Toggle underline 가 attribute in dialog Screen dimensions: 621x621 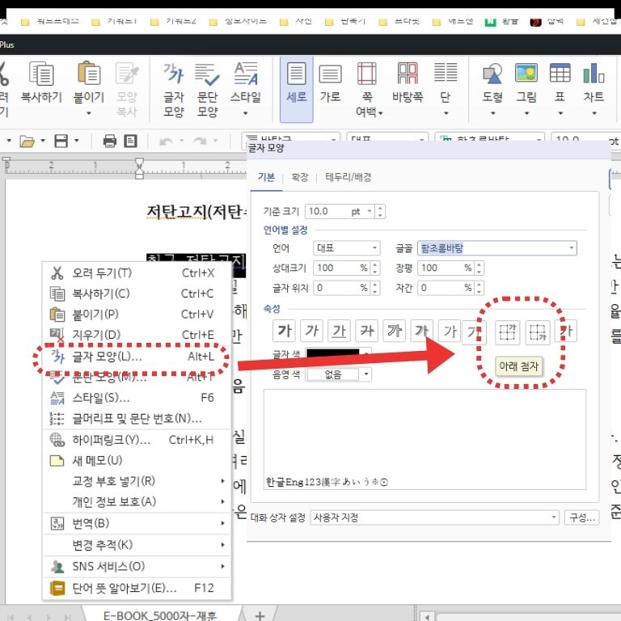tap(340, 331)
